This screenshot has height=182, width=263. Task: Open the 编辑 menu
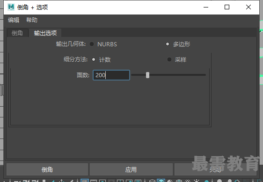[x=14, y=20]
